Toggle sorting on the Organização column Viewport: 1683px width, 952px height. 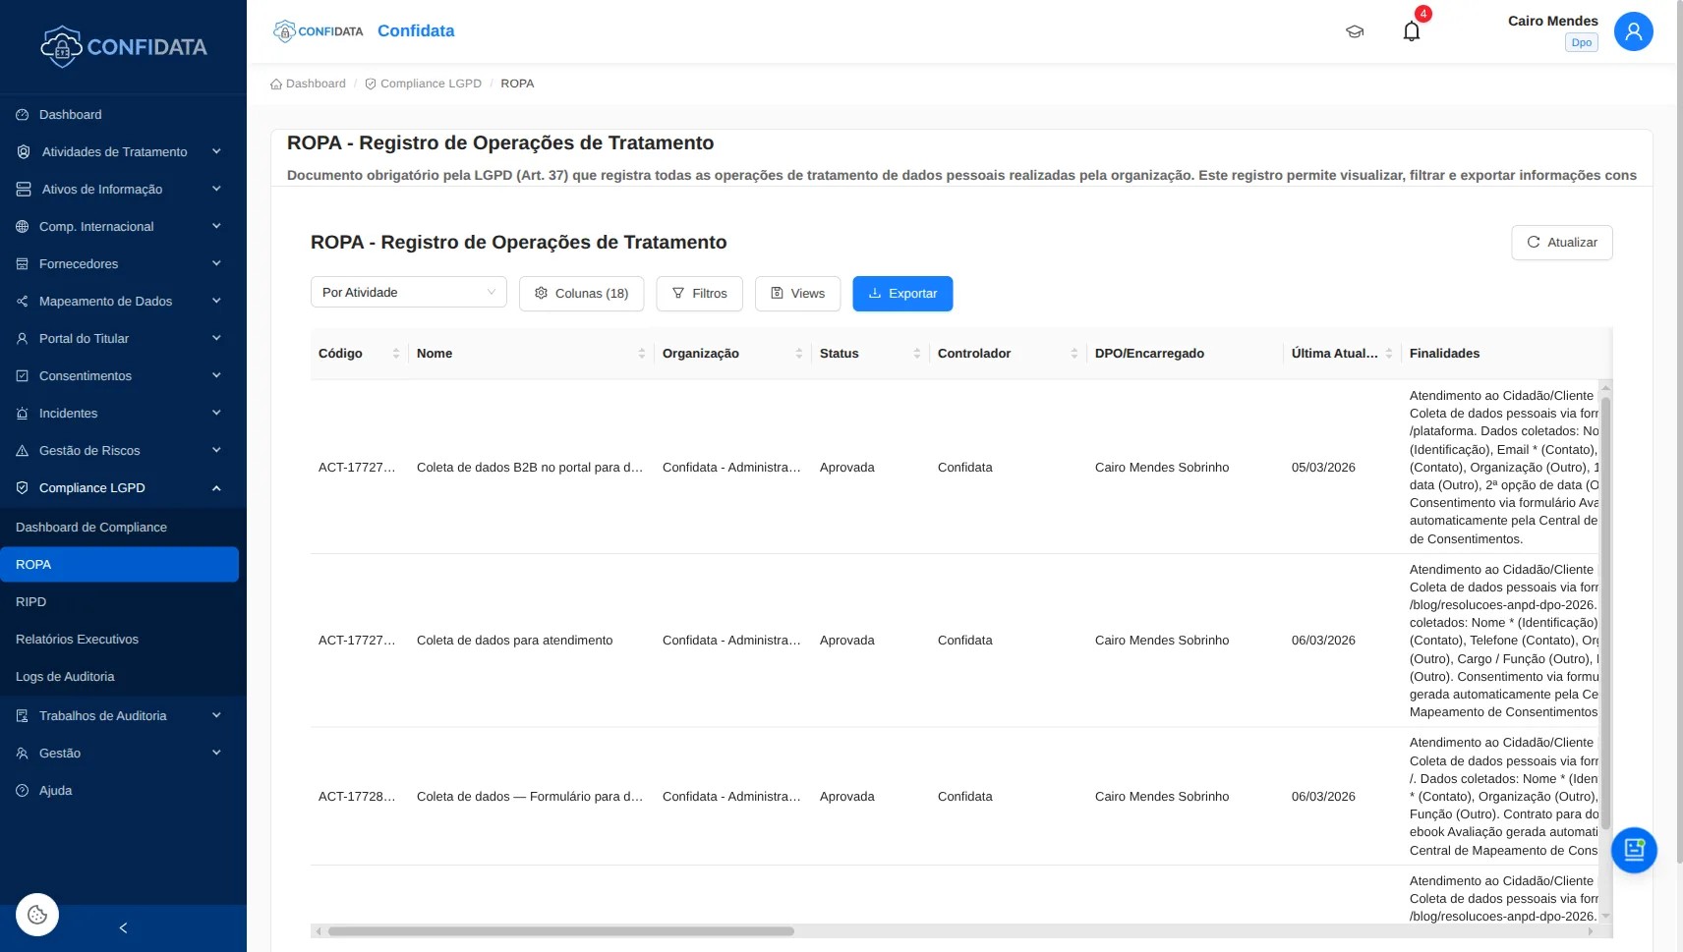(798, 354)
